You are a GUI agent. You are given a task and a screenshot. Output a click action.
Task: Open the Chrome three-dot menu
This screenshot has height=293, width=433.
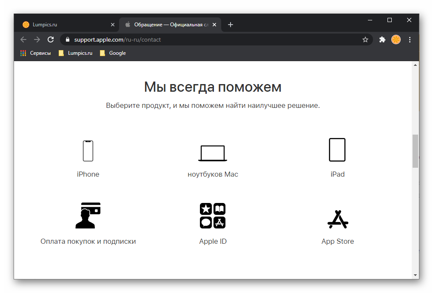pos(410,39)
